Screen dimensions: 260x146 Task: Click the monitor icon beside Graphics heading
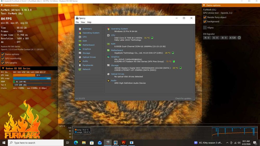(x=108, y=57)
